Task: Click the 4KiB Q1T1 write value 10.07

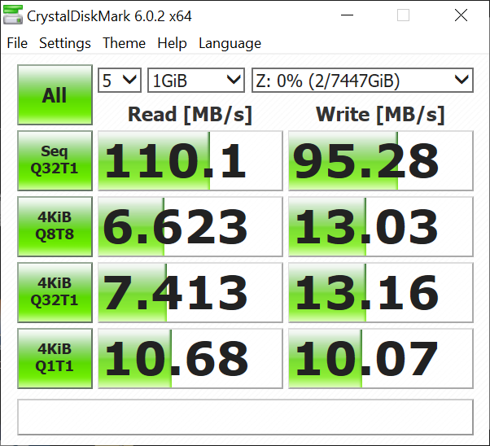Action: pyautogui.click(x=381, y=358)
